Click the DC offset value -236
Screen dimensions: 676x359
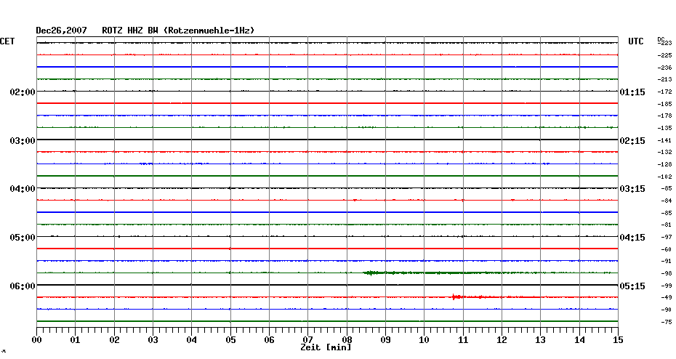click(x=664, y=68)
